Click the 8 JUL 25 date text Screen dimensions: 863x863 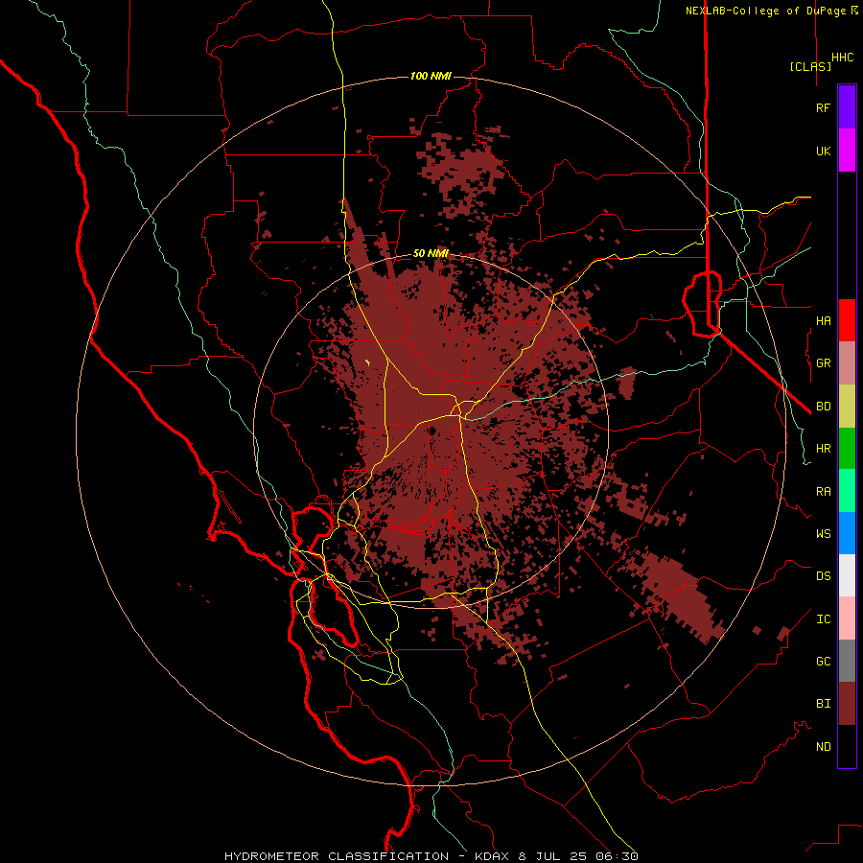(x=552, y=856)
